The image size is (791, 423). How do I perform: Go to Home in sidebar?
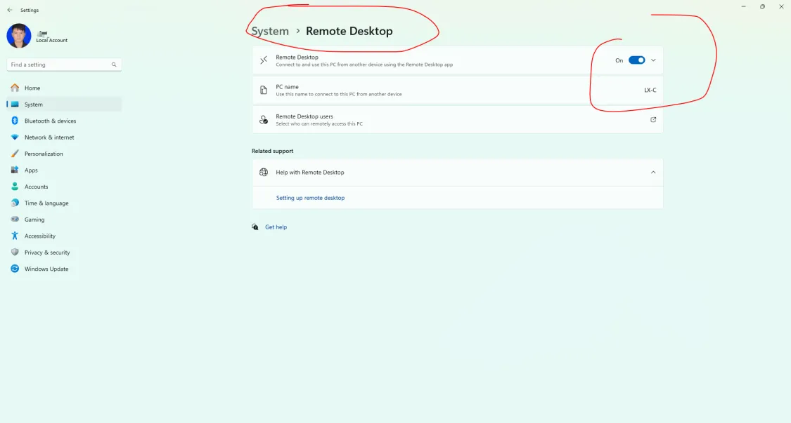[x=32, y=88]
